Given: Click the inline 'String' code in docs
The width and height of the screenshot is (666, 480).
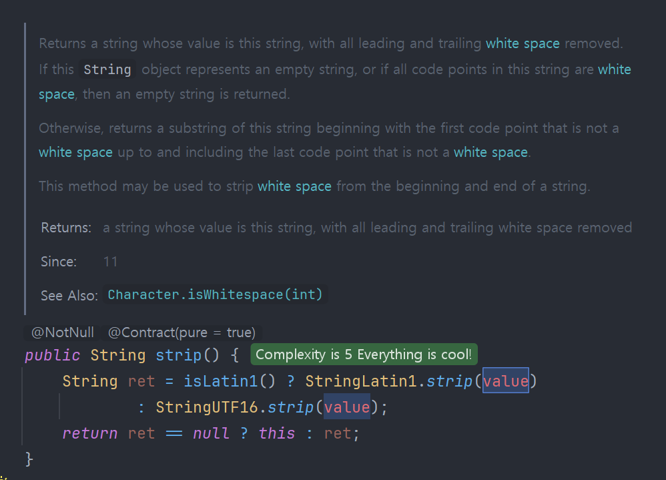Looking at the screenshot, I should pyautogui.click(x=107, y=69).
